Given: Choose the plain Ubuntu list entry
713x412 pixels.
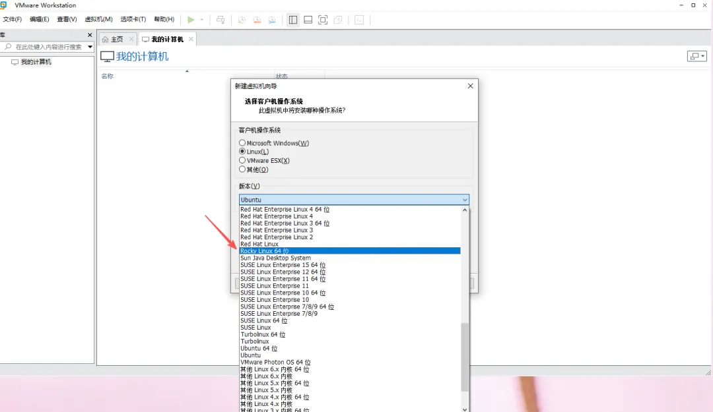Looking at the screenshot, I should 350,355.
